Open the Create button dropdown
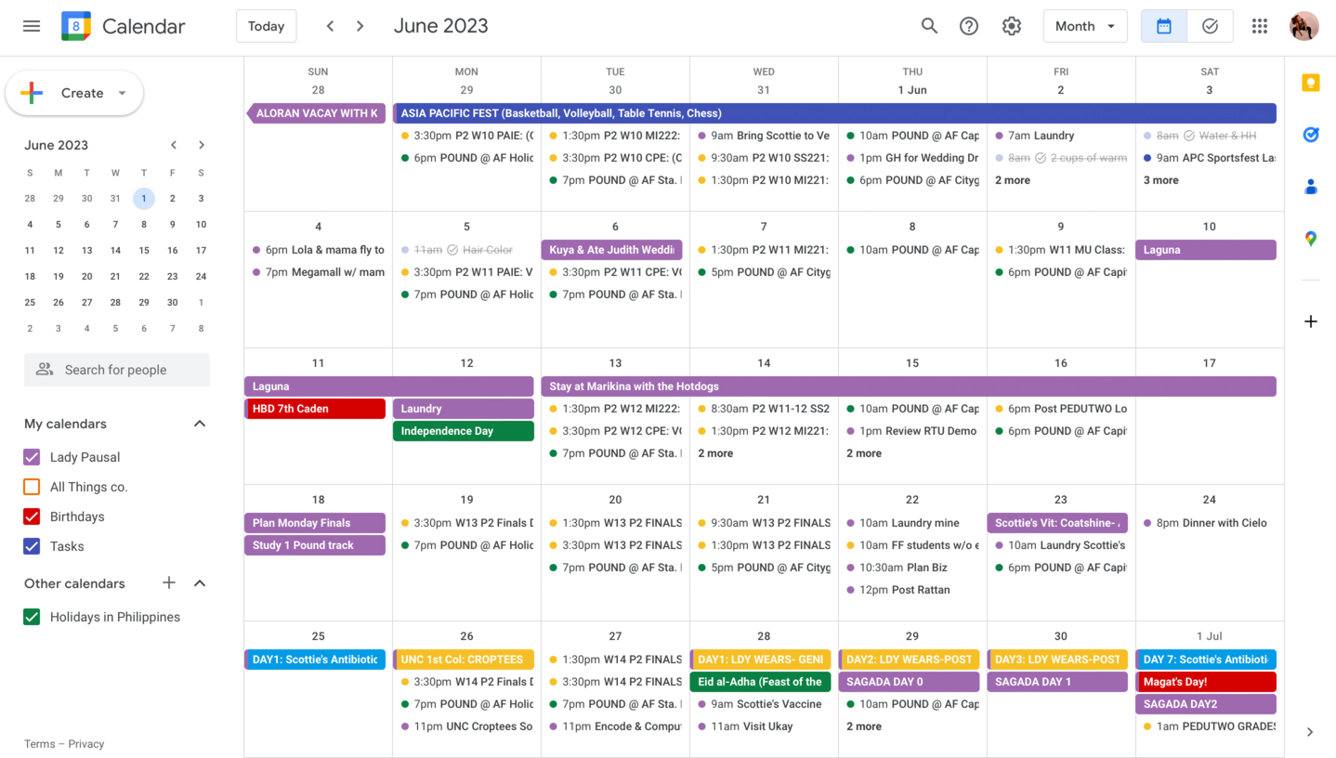Image resolution: width=1336 pixels, height=758 pixels. click(x=122, y=93)
